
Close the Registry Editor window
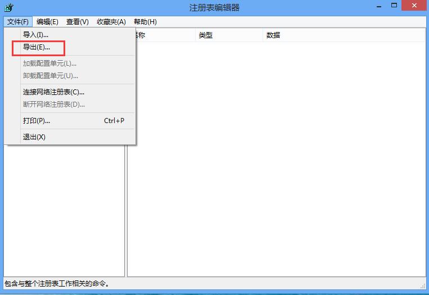coord(414,6)
